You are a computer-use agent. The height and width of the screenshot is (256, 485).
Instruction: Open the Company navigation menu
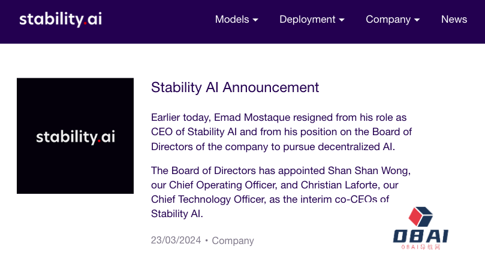(388, 19)
